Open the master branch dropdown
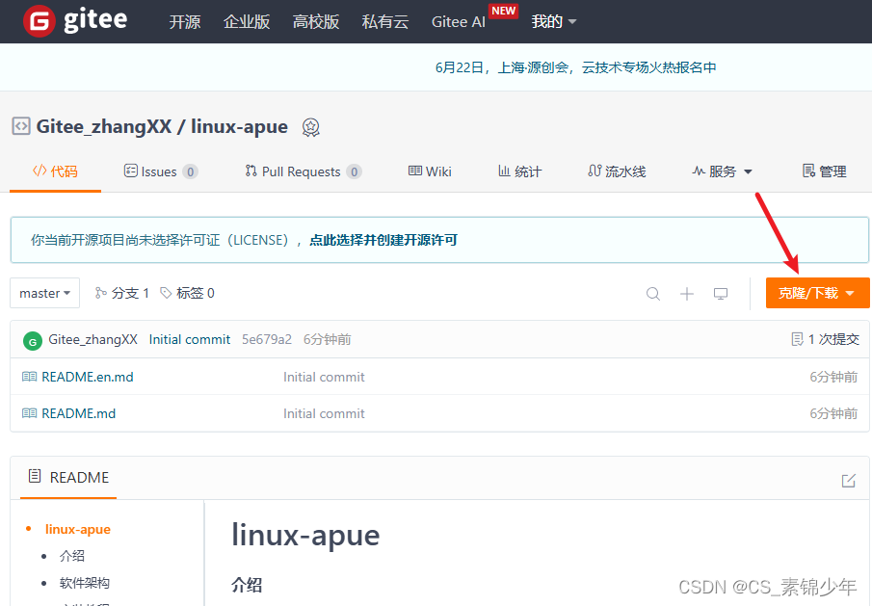Image resolution: width=872 pixels, height=606 pixels. (44, 293)
